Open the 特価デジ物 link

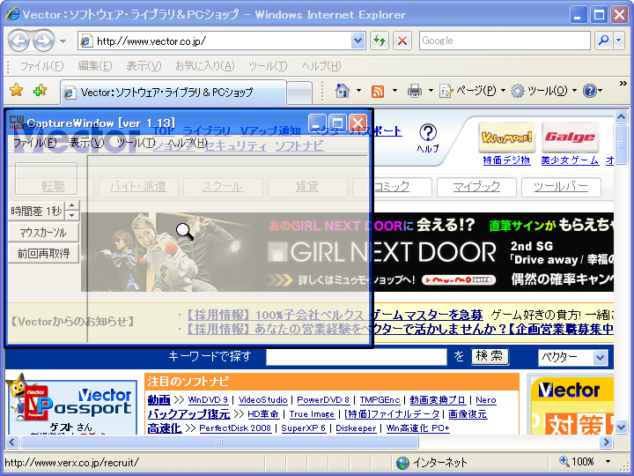tap(506, 160)
